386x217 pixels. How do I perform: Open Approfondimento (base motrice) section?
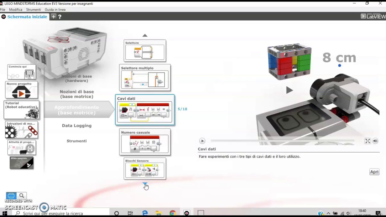click(77, 110)
